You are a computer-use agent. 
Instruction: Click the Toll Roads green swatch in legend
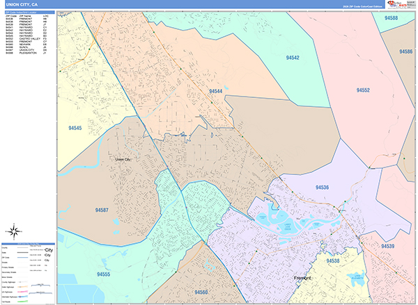[23, 302]
